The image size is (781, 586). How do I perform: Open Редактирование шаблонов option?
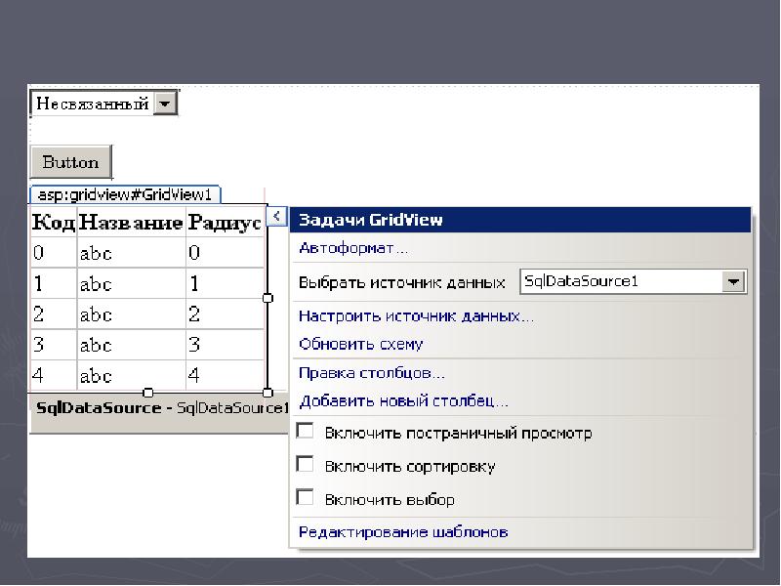pyautogui.click(x=403, y=532)
